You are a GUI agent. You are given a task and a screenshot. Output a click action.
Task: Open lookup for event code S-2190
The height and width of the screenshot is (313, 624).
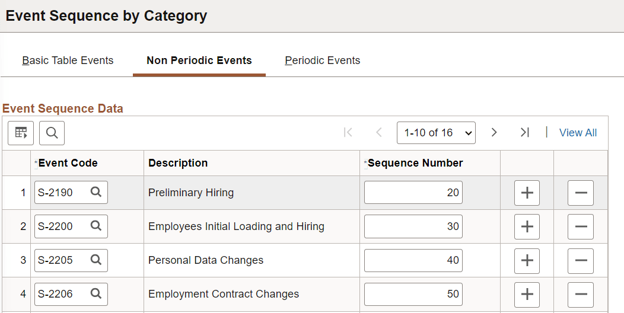(96, 193)
